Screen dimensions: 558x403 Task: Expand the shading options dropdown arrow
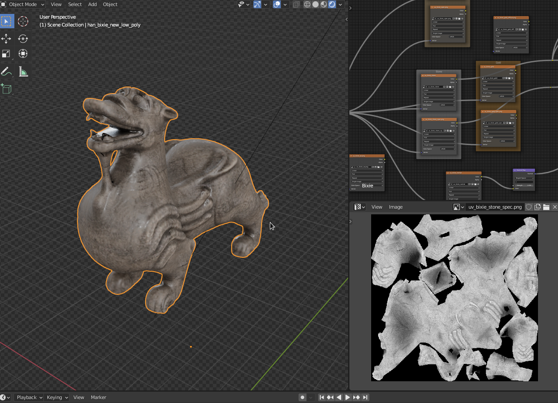click(340, 4)
